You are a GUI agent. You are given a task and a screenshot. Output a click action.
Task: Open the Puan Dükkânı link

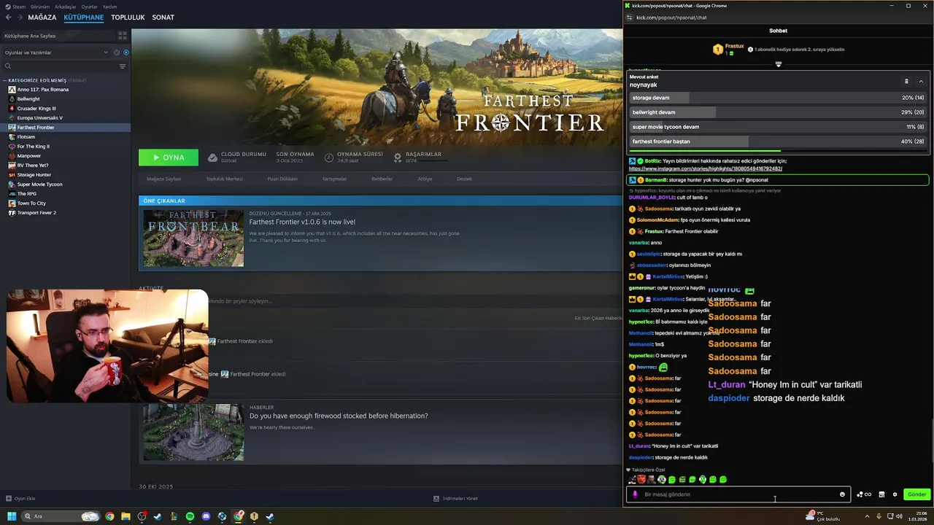click(x=282, y=179)
